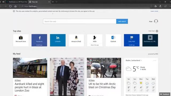Open the rainy street umbrella photo
This screenshot has height=96, width=171.
(104, 68)
